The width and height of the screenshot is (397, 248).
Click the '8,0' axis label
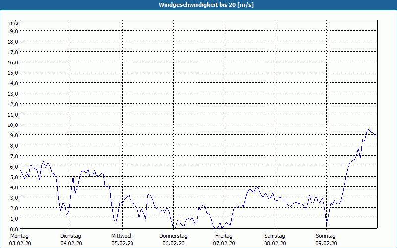(14, 145)
